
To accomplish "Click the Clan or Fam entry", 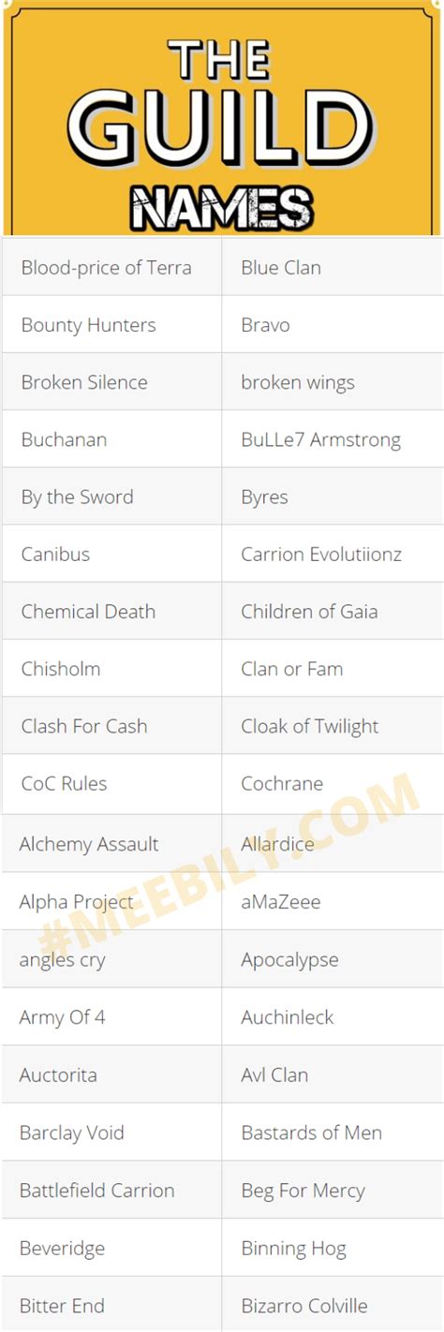I will click(x=333, y=668).
